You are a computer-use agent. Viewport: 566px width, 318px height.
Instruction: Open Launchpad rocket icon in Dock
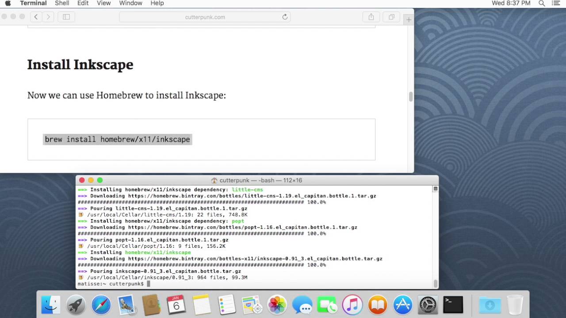(x=76, y=305)
